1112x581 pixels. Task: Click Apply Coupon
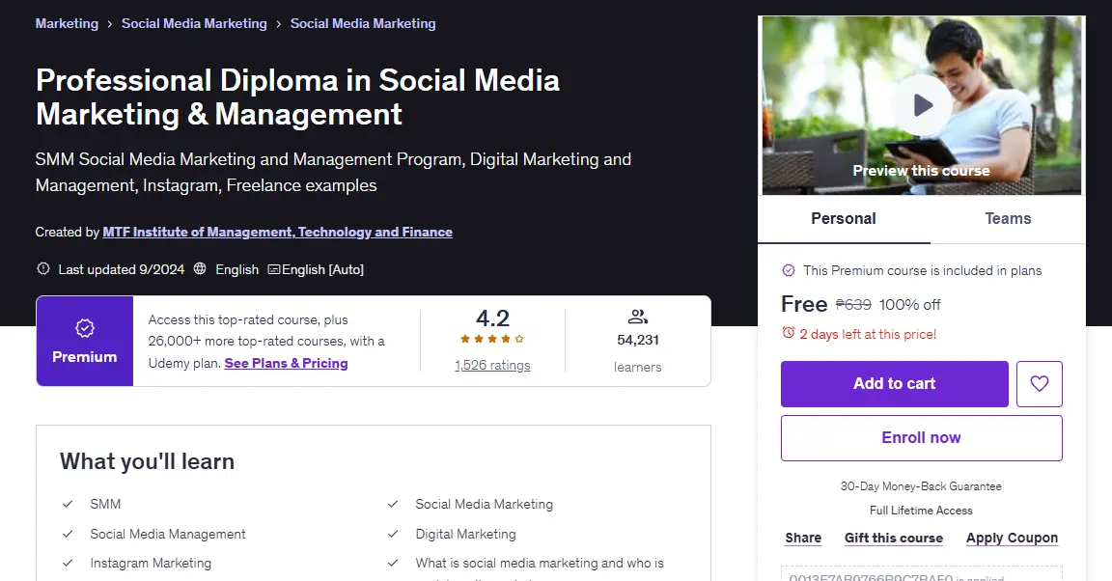pyautogui.click(x=1012, y=538)
